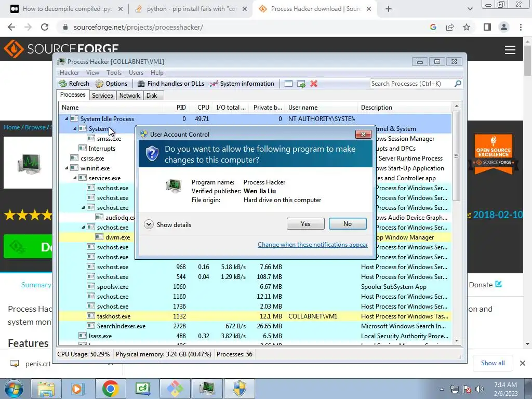Viewport: 532px width, 399px height.
Task: Collapse the wininit.exe tree node
Action: (x=66, y=168)
